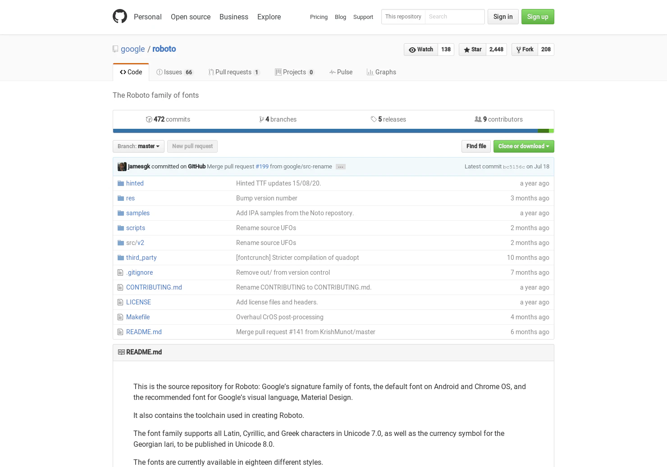Open the Personal menu item
Image resolution: width=667 pixels, height=467 pixels.
point(147,17)
